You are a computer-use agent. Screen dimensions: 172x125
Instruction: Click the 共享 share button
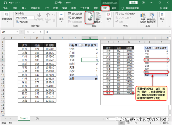[x=164, y=8]
